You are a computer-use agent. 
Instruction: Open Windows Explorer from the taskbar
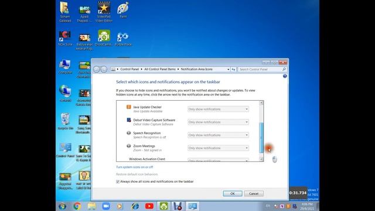(91, 206)
